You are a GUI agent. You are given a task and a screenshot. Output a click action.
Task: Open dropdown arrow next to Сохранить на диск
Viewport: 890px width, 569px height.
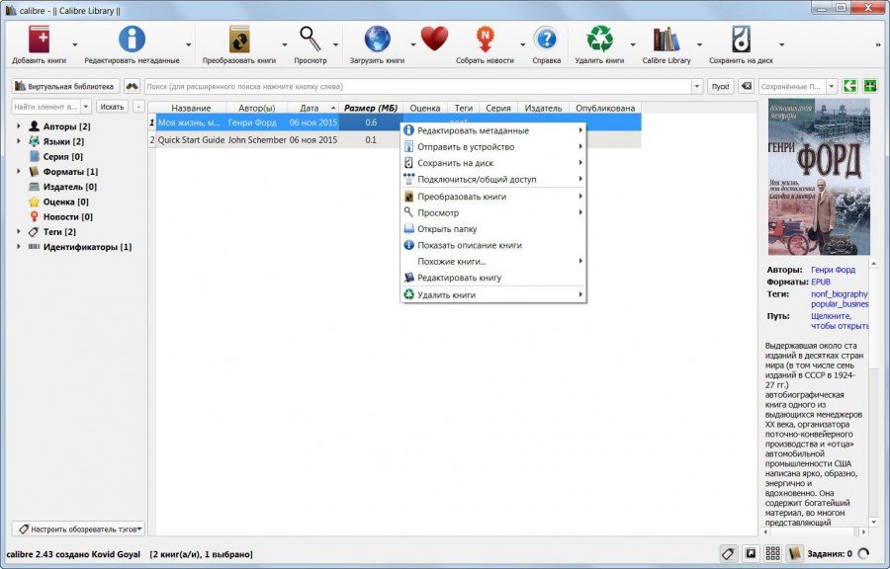point(781,44)
